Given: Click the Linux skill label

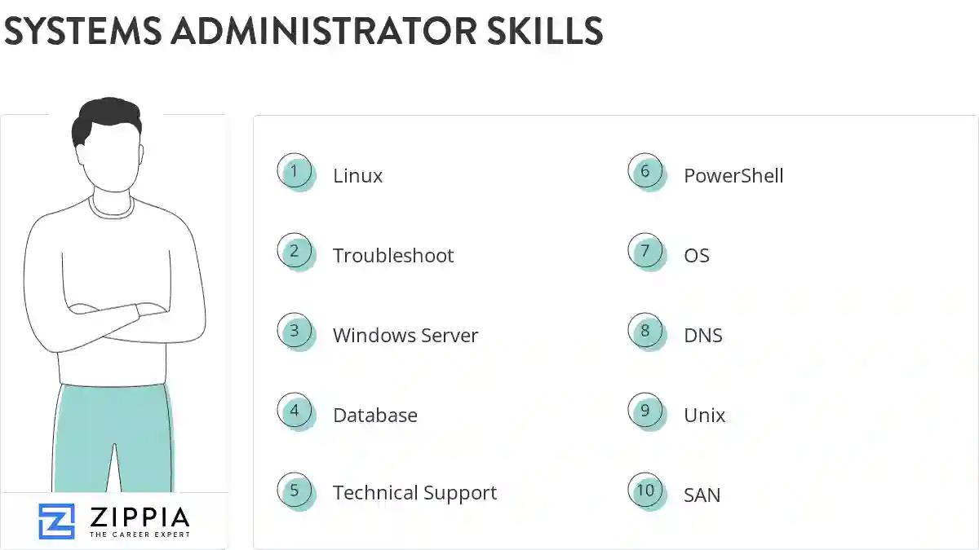Looking at the screenshot, I should [357, 176].
